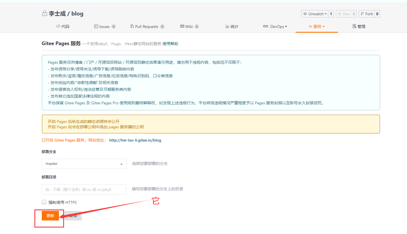The image size is (407, 234).
Task: Click the DevOps infinity icon
Action: [x=265, y=26]
